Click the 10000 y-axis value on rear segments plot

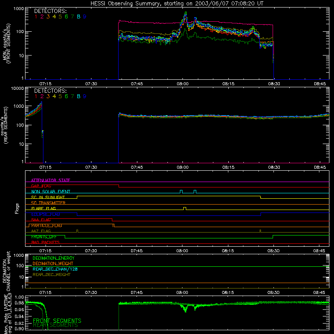pos(18,88)
